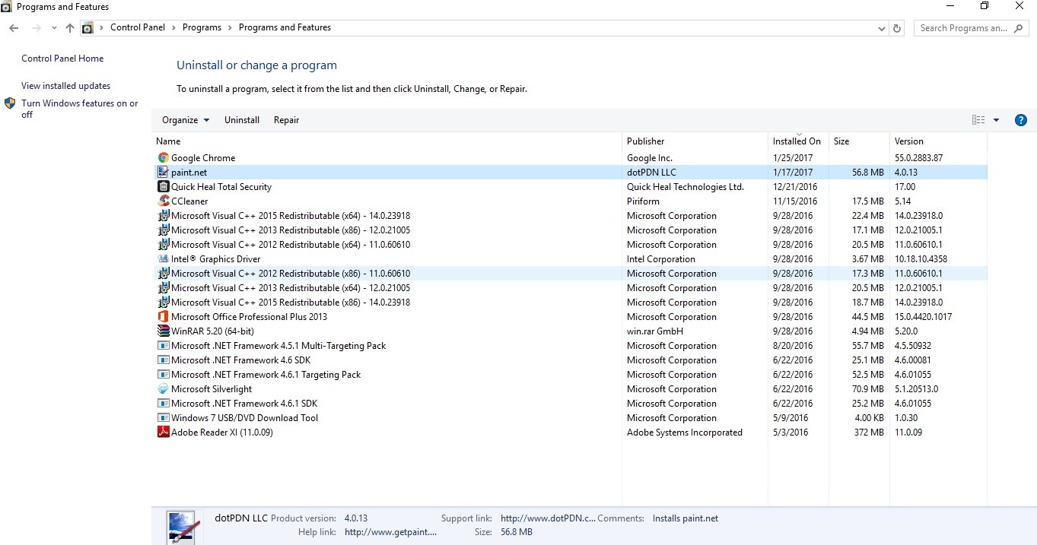Click the Repair toolbar button
1037x545 pixels.
tap(286, 120)
